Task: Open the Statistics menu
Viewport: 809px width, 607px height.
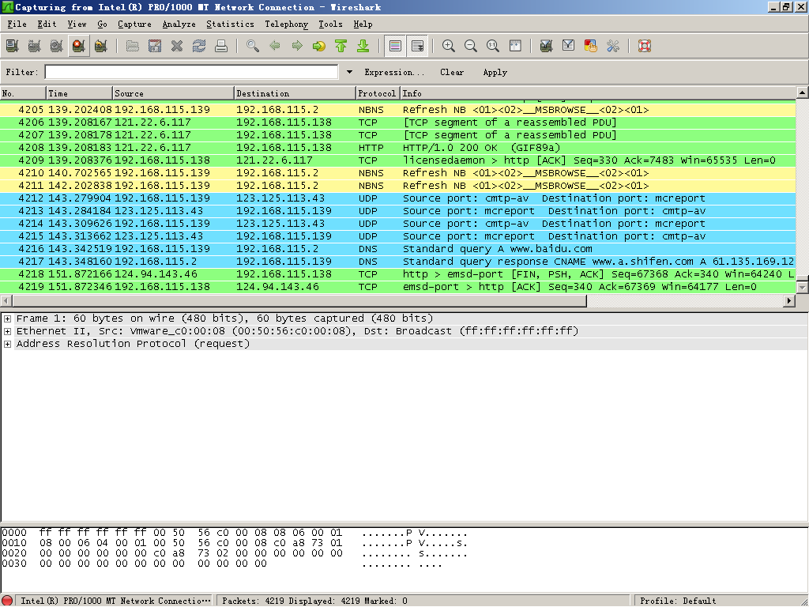Action: pyautogui.click(x=230, y=25)
